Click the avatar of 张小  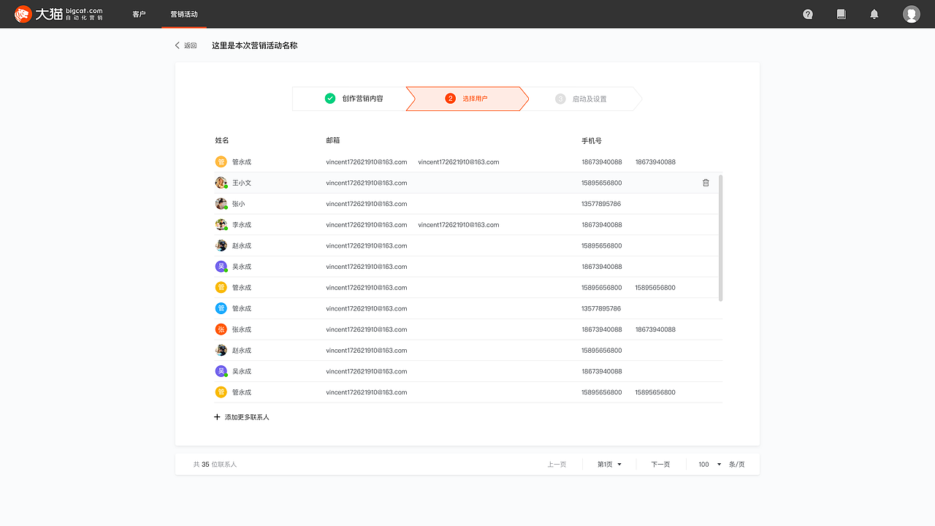pos(221,204)
